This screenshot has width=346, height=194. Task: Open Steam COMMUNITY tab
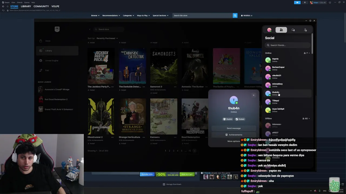41,6
